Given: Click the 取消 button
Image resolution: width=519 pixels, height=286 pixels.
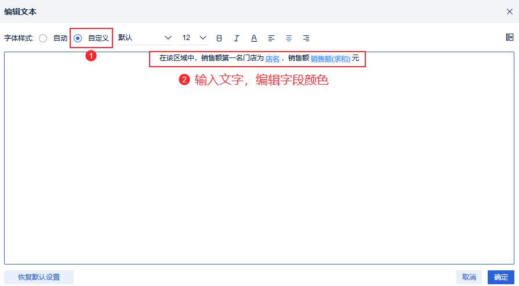Looking at the screenshot, I should pos(469,277).
